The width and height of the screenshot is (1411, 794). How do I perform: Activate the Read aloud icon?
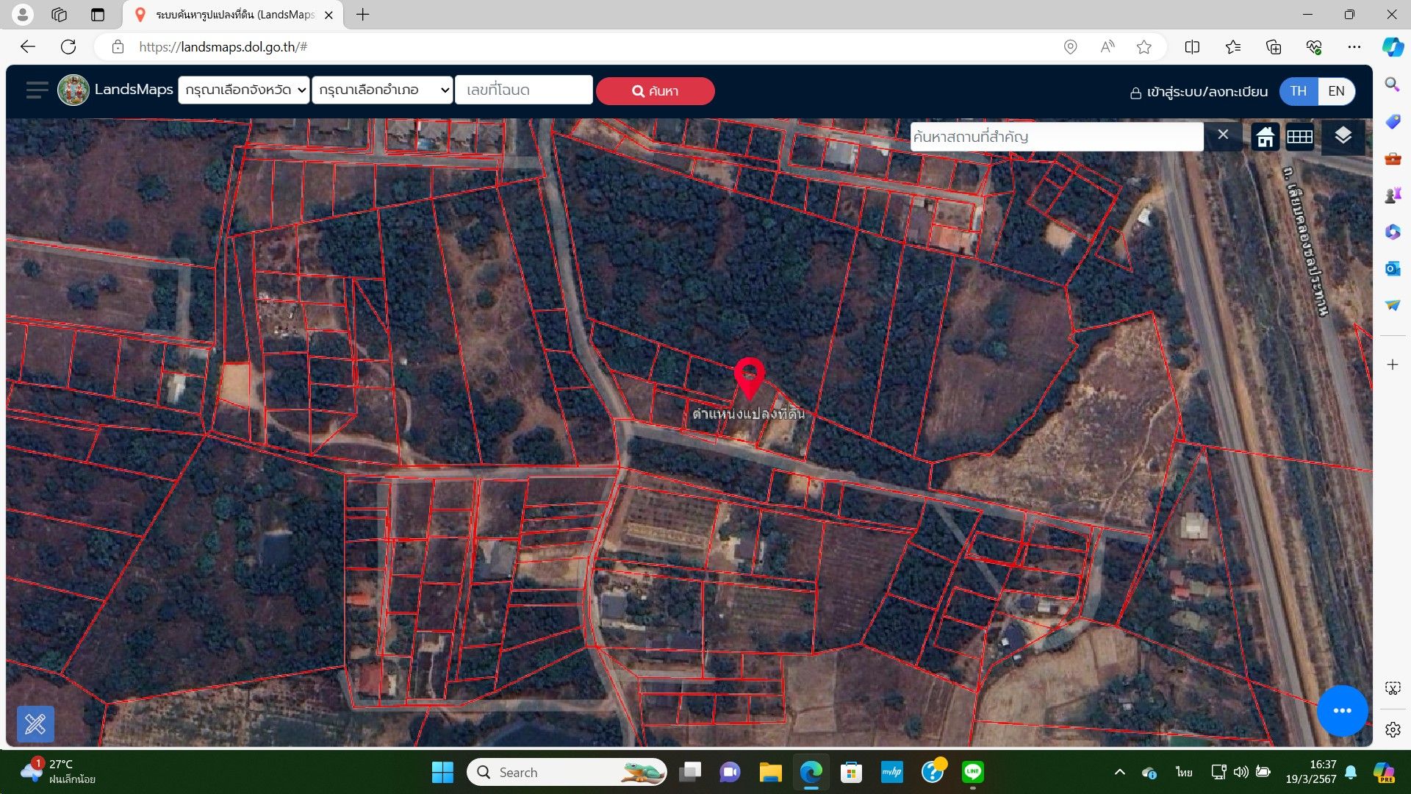coord(1107,47)
